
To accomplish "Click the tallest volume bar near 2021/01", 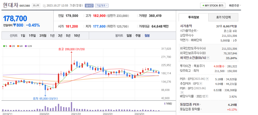I will click(71, 107).
